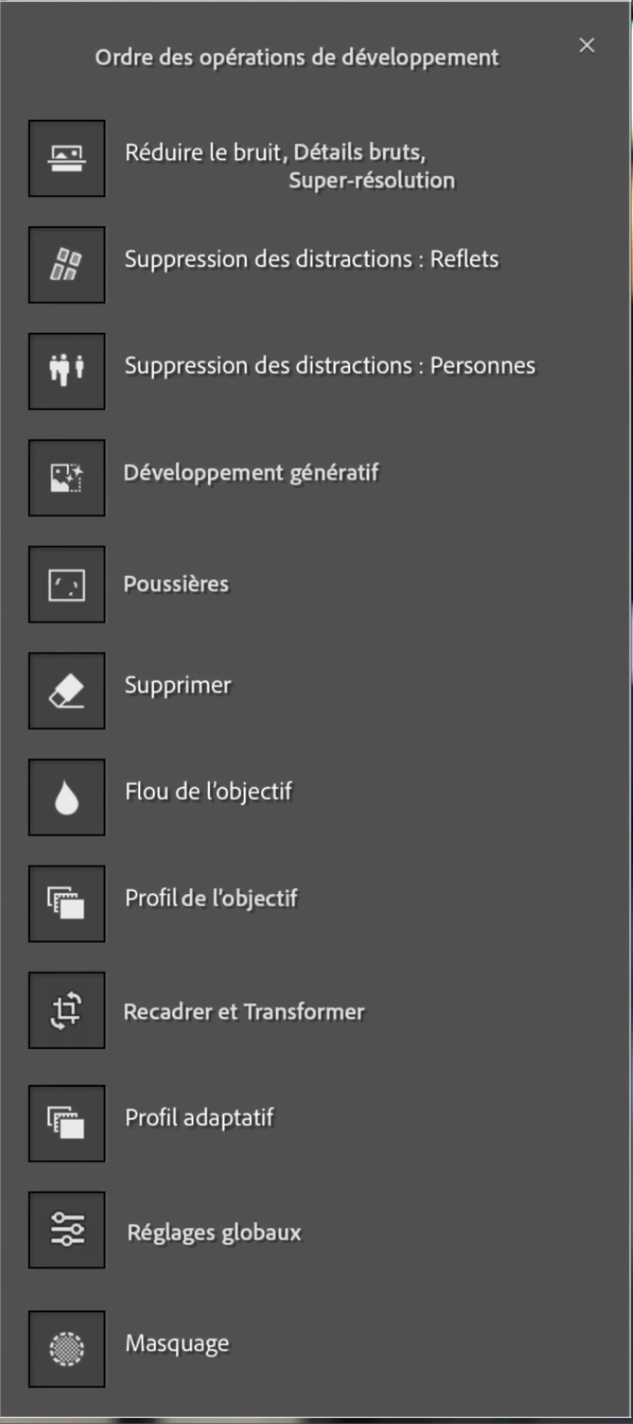The height and width of the screenshot is (1424, 633).
Task: Click the Suppression des distractions : Personnes label
Action: point(330,366)
